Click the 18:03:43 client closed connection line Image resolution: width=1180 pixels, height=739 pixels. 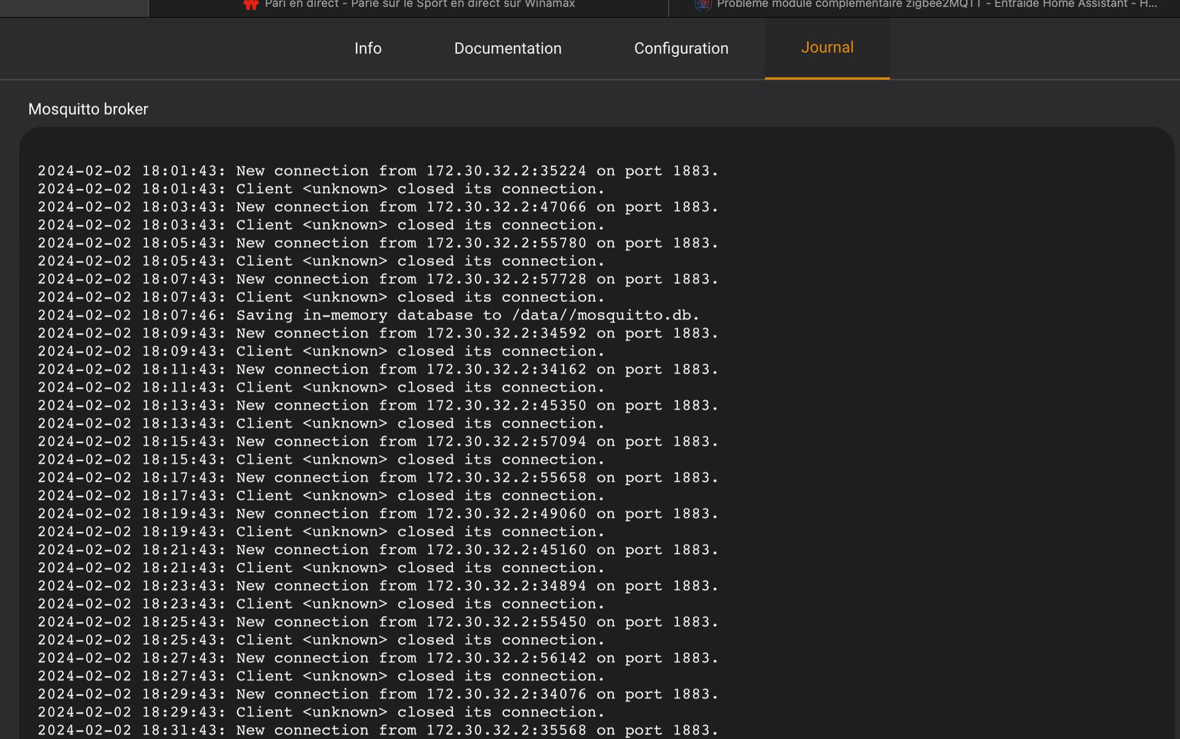pyautogui.click(x=321, y=225)
